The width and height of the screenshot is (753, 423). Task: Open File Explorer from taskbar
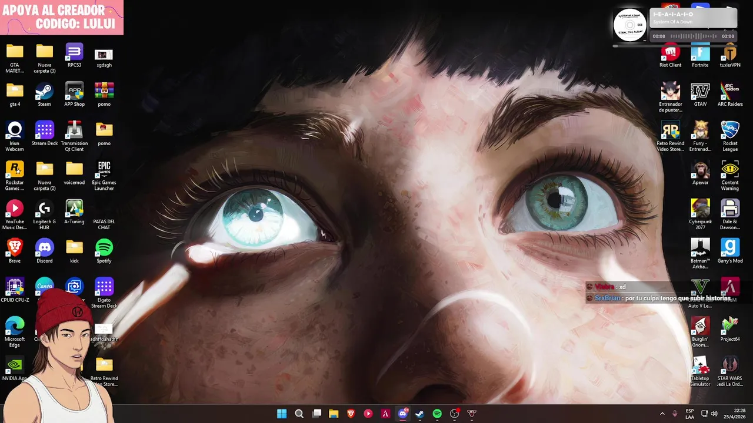tap(334, 414)
